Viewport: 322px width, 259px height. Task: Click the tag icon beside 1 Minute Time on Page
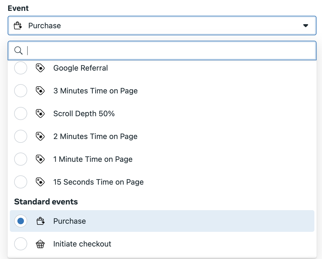(x=40, y=159)
